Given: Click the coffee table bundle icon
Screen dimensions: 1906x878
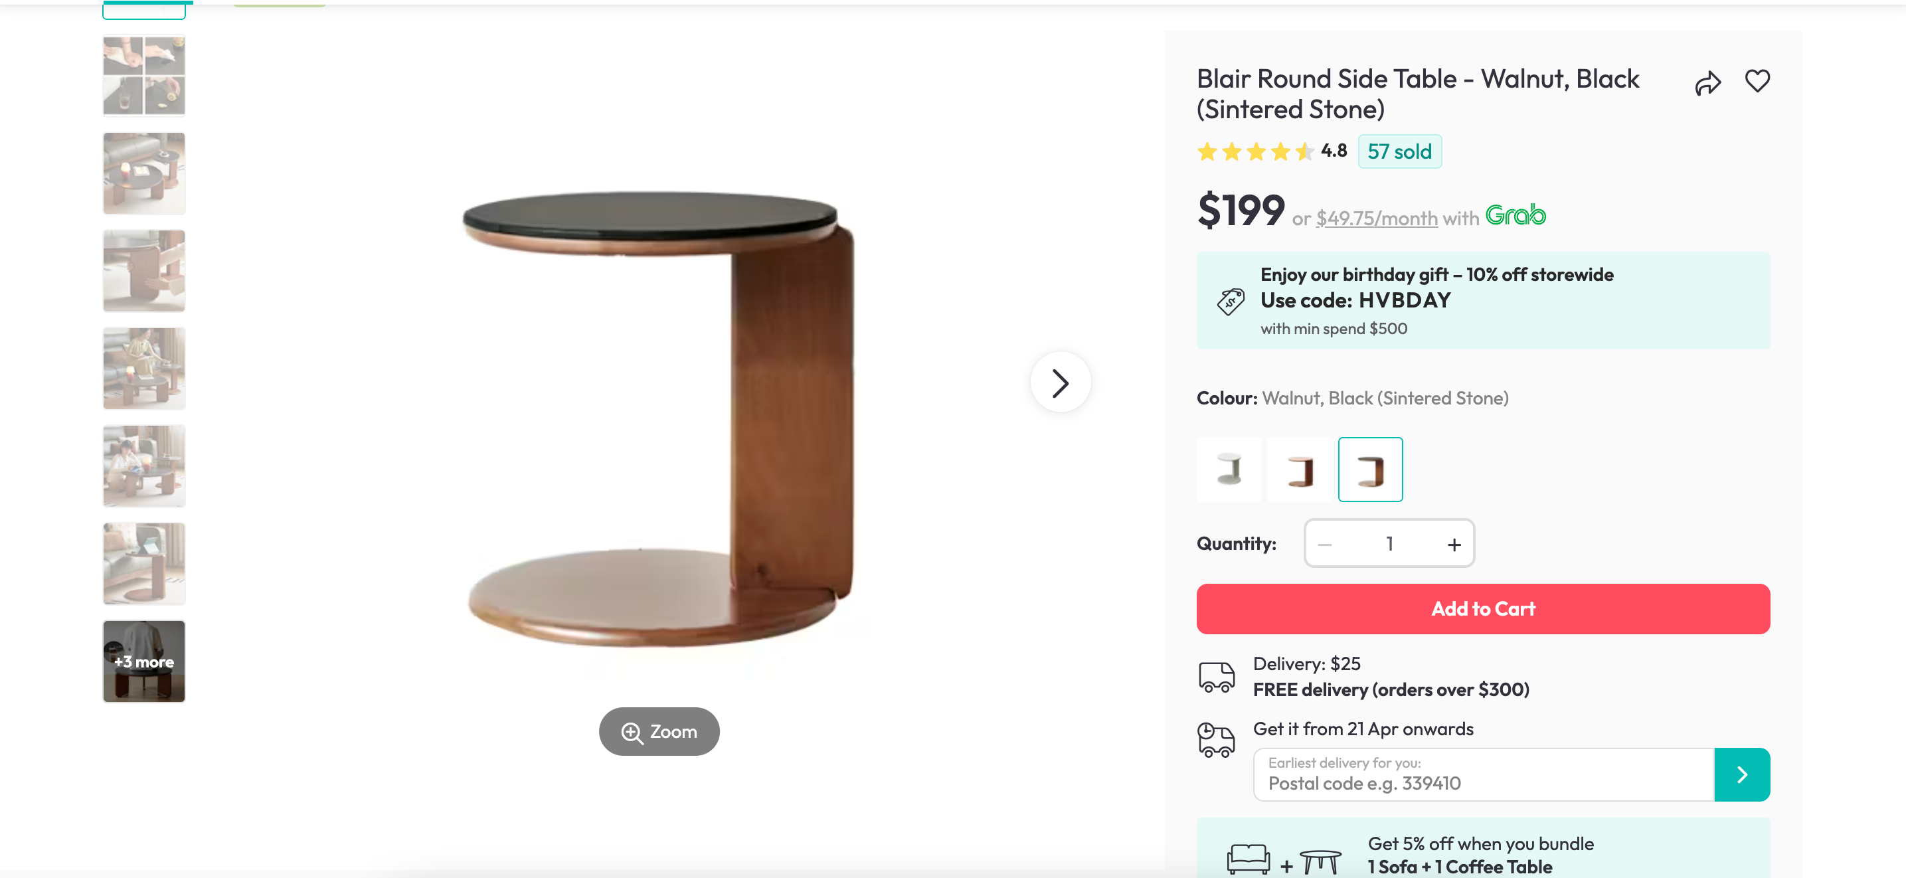Looking at the screenshot, I should [1320, 859].
